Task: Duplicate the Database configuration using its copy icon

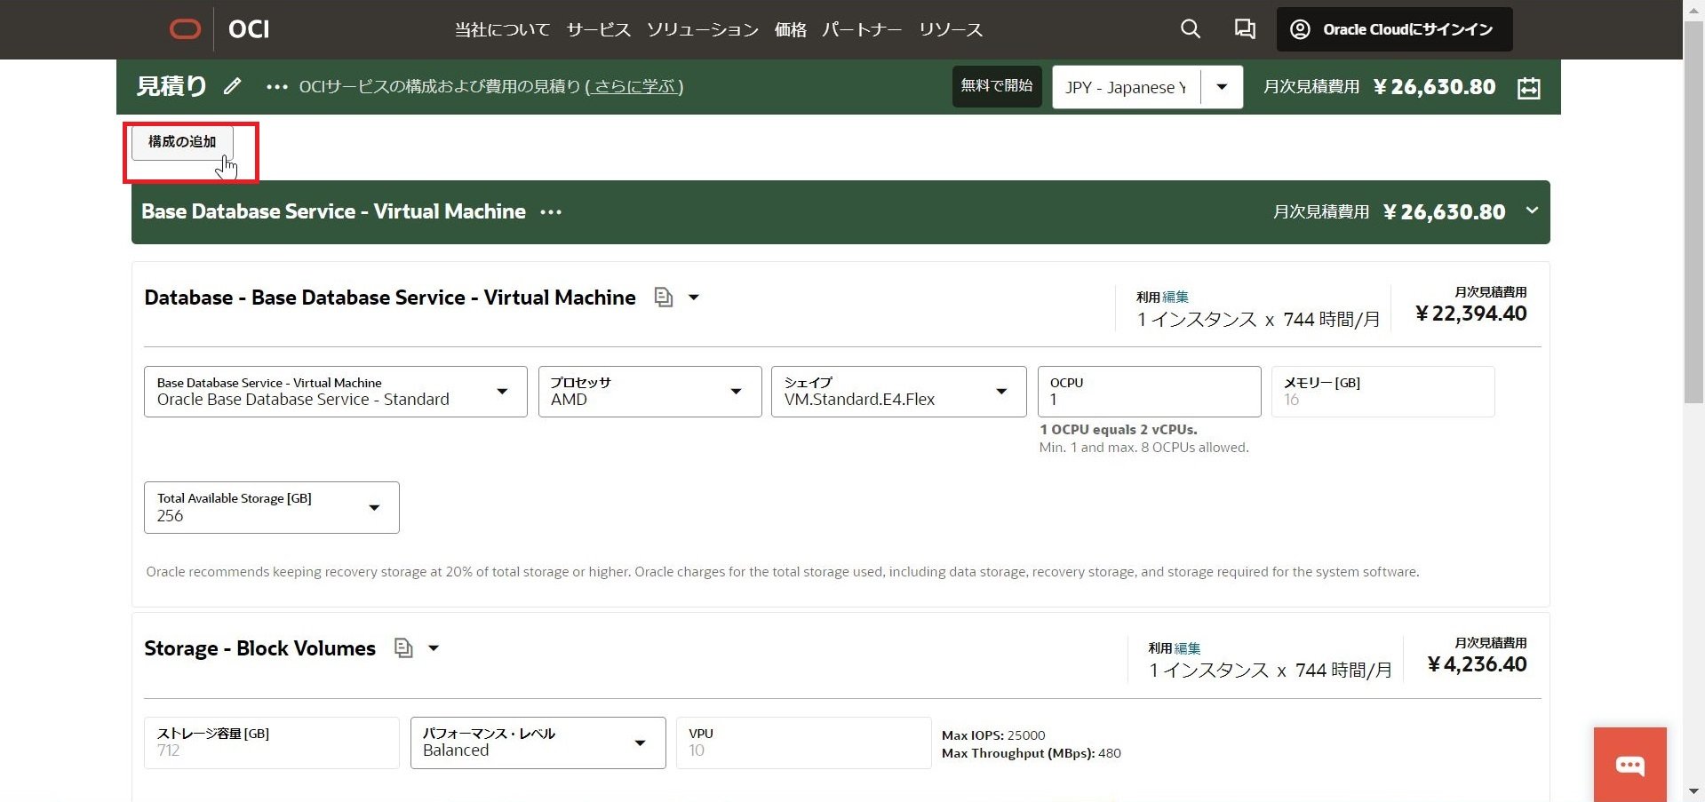Action: click(x=662, y=298)
